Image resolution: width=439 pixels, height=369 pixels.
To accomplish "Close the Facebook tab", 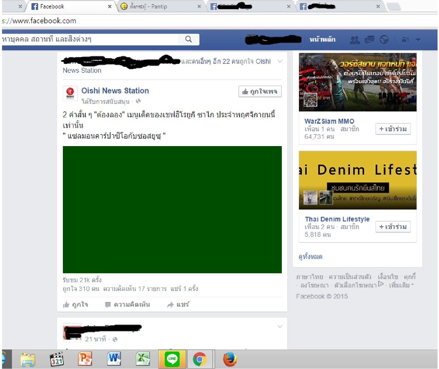I will (x=110, y=6).
